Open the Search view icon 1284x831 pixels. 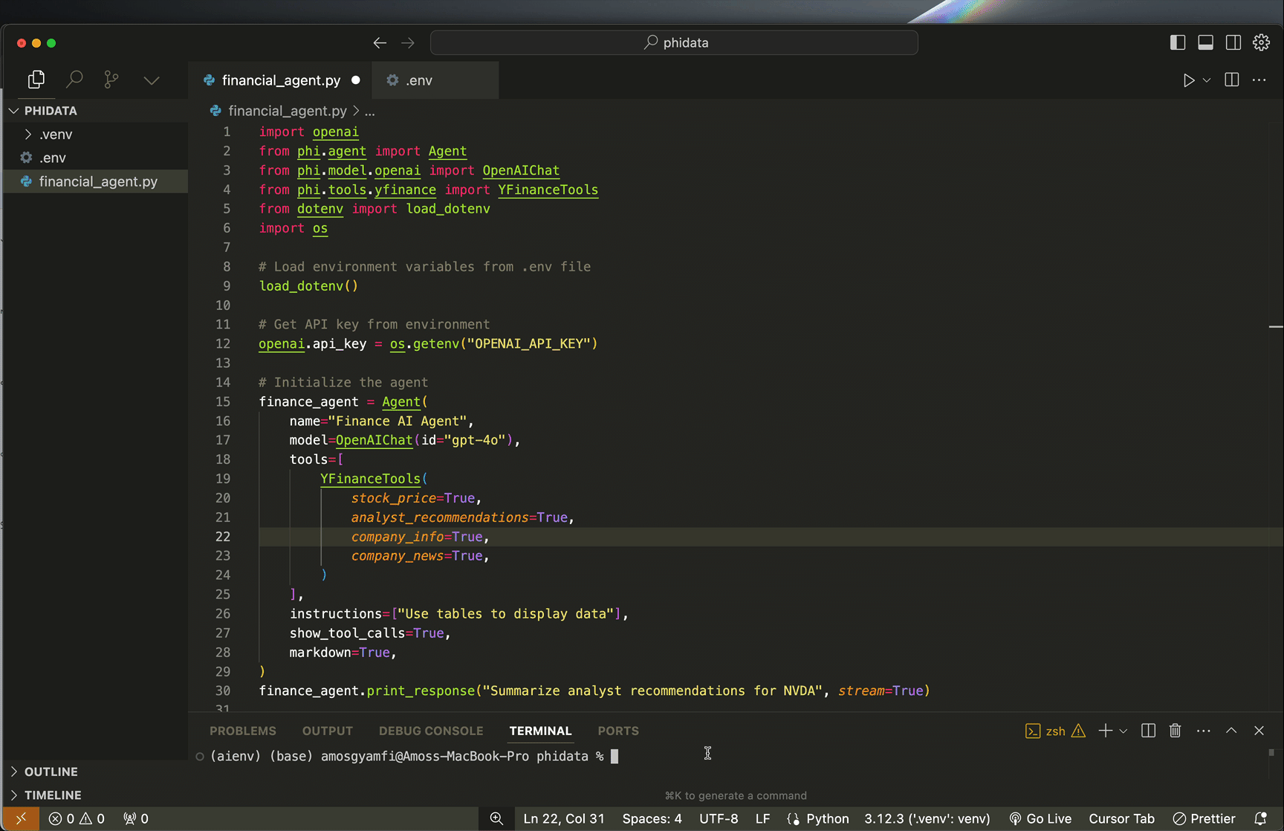click(x=74, y=80)
